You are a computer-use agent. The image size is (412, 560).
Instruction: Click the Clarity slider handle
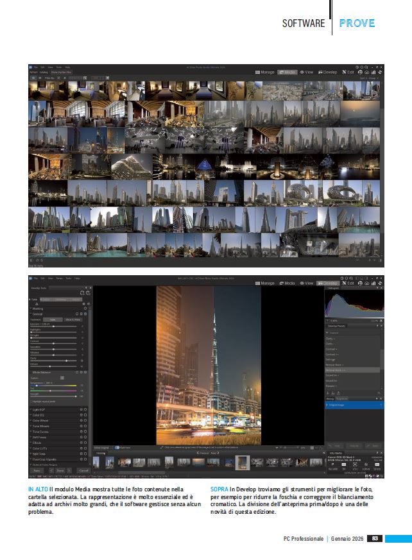point(67,361)
